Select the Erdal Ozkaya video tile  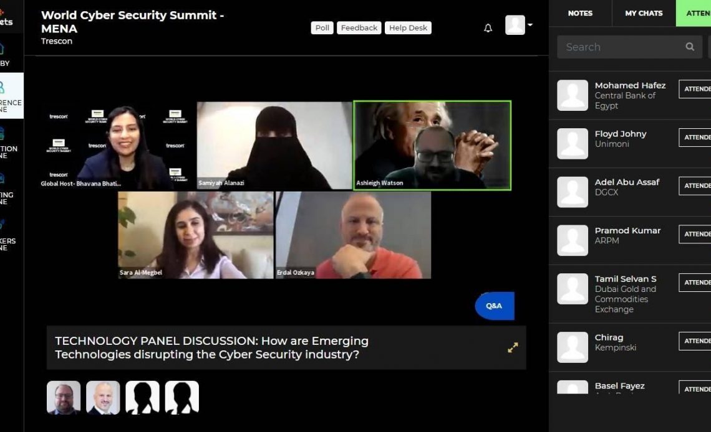point(353,235)
